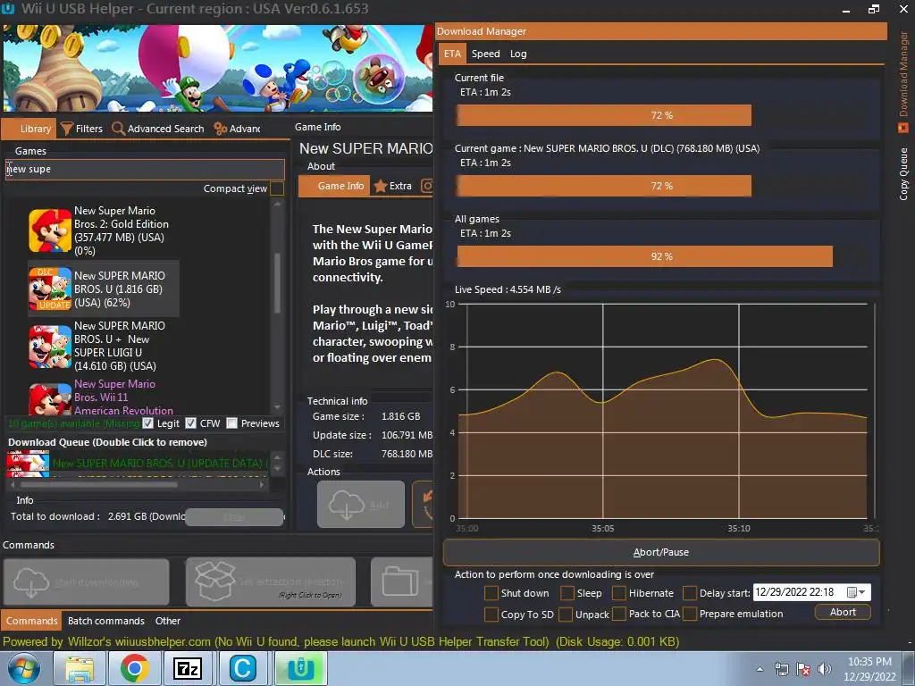Open the Batch commands tab
This screenshot has height=686, width=915.
point(105,621)
